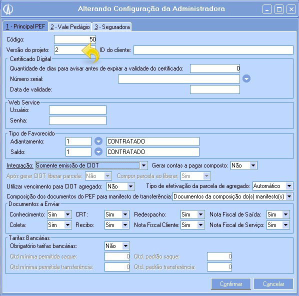
Task: Click the Versão do projeto field
Action: 75,50
